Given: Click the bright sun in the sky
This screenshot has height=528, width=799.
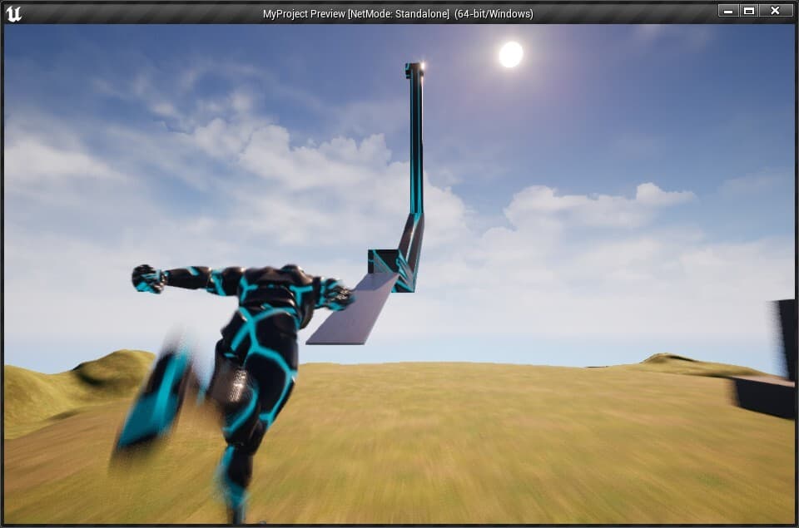Looking at the screenshot, I should coord(510,55).
